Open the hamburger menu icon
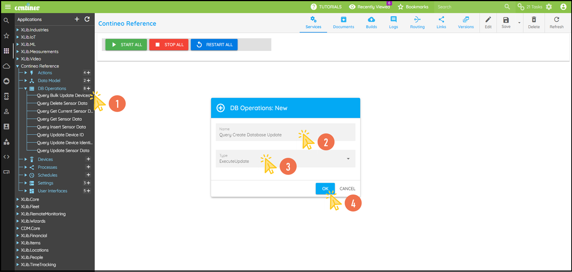Image resolution: width=572 pixels, height=272 pixels. (7, 7)
